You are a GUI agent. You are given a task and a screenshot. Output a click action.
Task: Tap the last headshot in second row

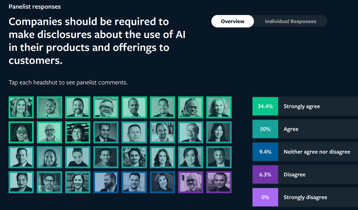219,132
